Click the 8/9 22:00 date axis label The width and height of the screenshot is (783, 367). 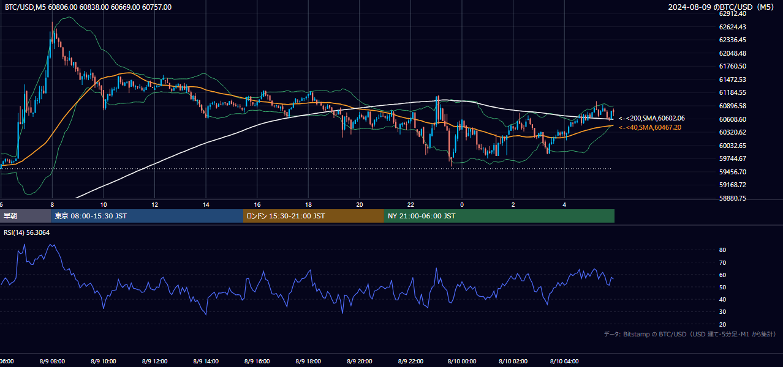click(x=410, y=361)
